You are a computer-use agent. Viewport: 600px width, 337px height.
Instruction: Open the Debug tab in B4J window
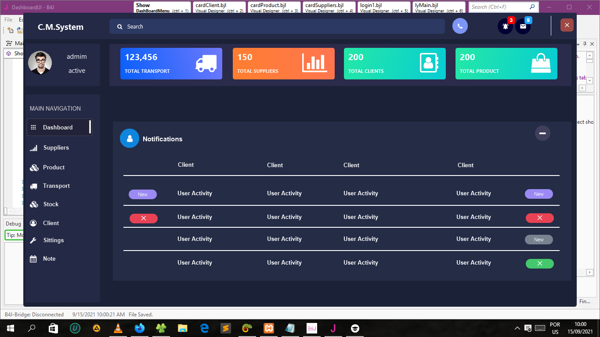(x=13, y=224)
